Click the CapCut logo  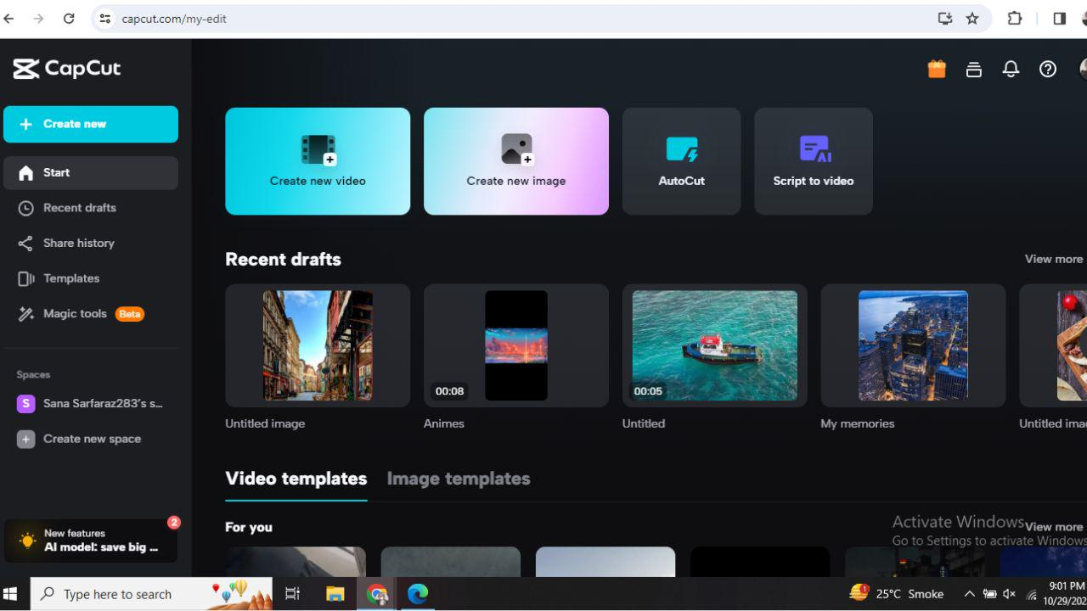66,69
